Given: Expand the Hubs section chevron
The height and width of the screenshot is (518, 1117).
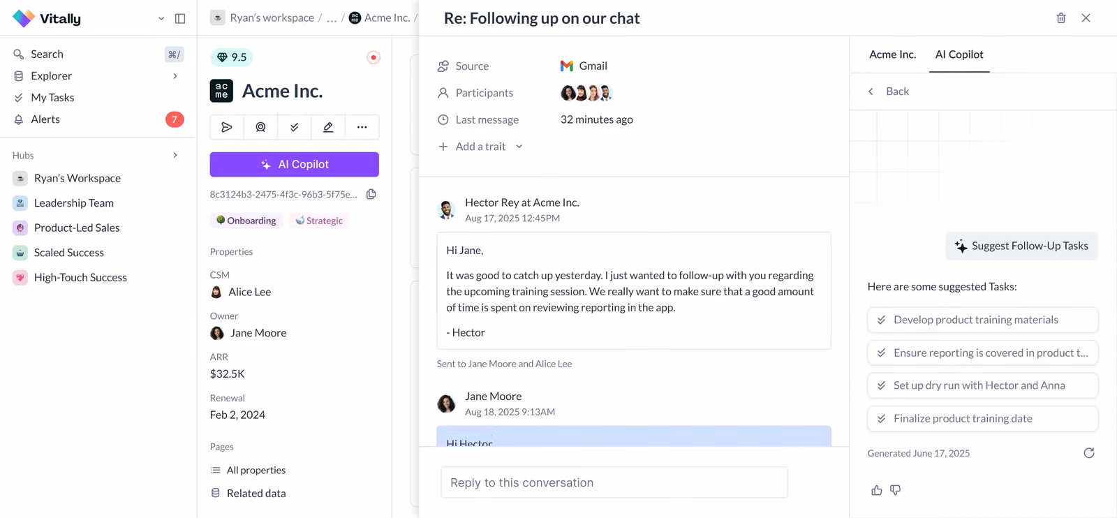Looking at the screenshot, I should [x=175, y=155].
